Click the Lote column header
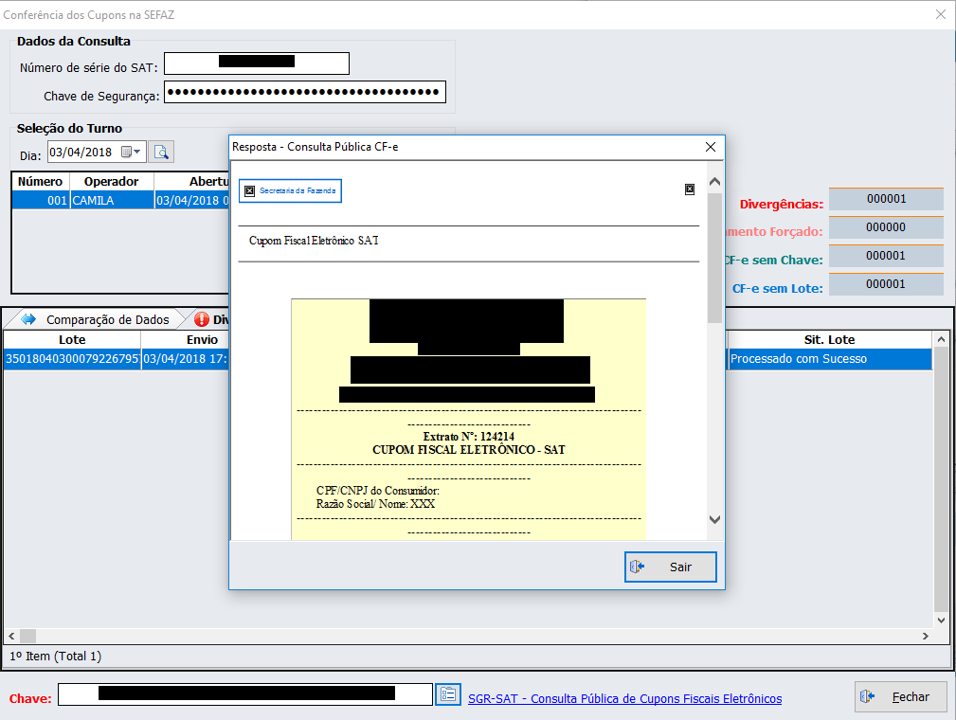The height and width of the screenshot is (720, 956). (x=72, y=339)
